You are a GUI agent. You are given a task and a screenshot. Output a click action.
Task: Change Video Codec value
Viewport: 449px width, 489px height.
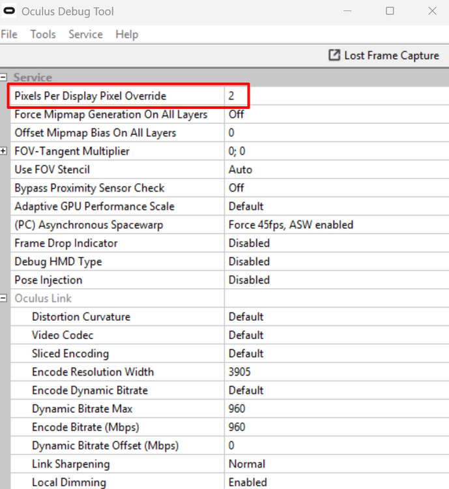(337, 335)
